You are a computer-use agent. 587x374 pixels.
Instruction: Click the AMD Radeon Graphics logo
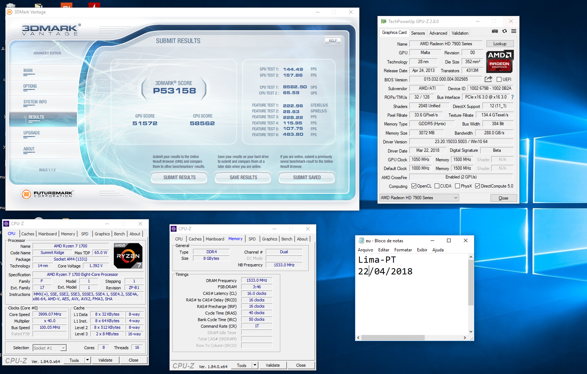[x=500, y=61]
